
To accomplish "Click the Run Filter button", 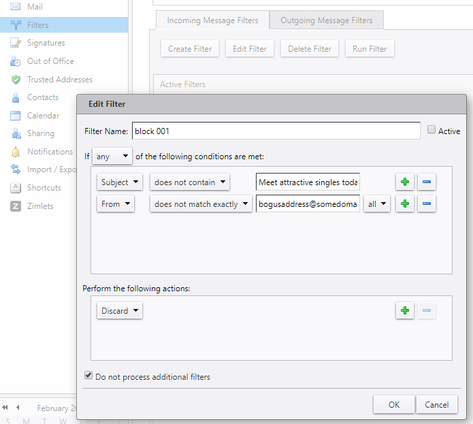I will [370, 48].
